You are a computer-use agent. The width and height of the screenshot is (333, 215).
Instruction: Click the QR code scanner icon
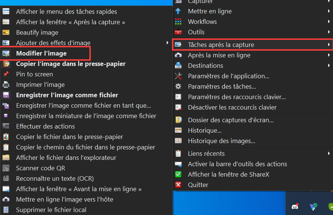coord(6,168)
